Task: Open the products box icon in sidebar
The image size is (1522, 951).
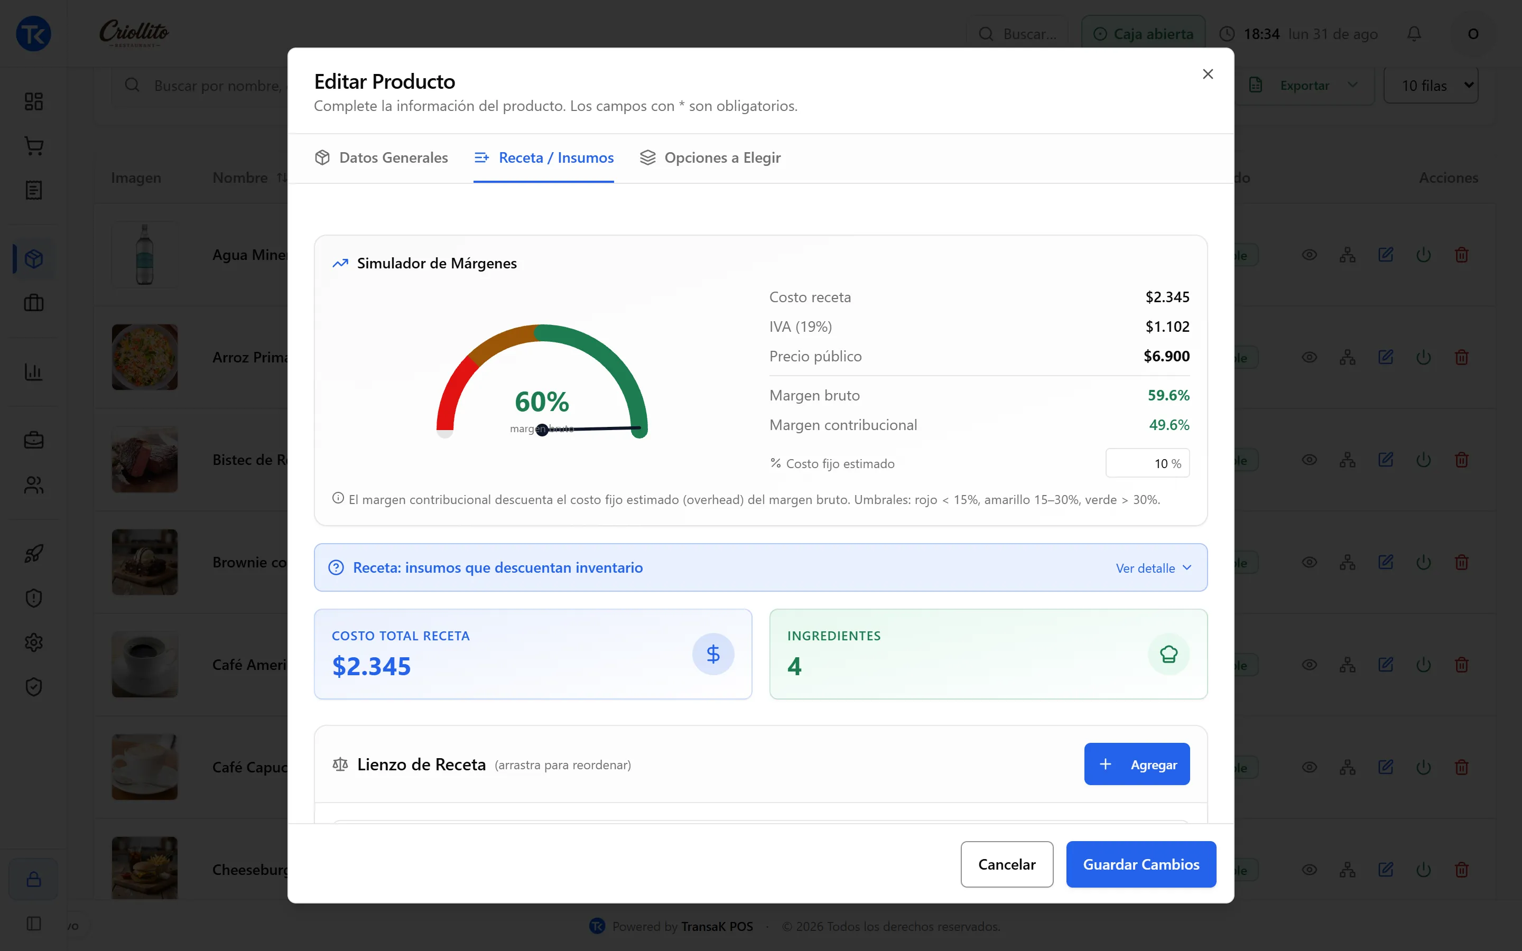Action: click(x=33, y=258)
